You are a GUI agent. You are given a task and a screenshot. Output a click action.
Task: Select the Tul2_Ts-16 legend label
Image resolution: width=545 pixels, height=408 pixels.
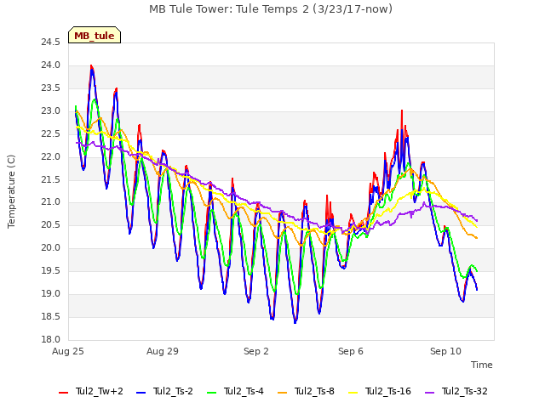[388, 391]
